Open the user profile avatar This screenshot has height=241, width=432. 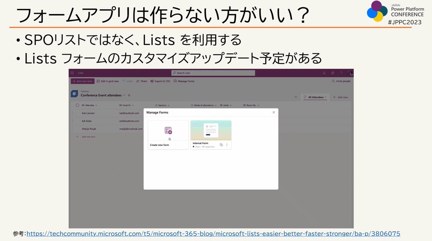350,73
